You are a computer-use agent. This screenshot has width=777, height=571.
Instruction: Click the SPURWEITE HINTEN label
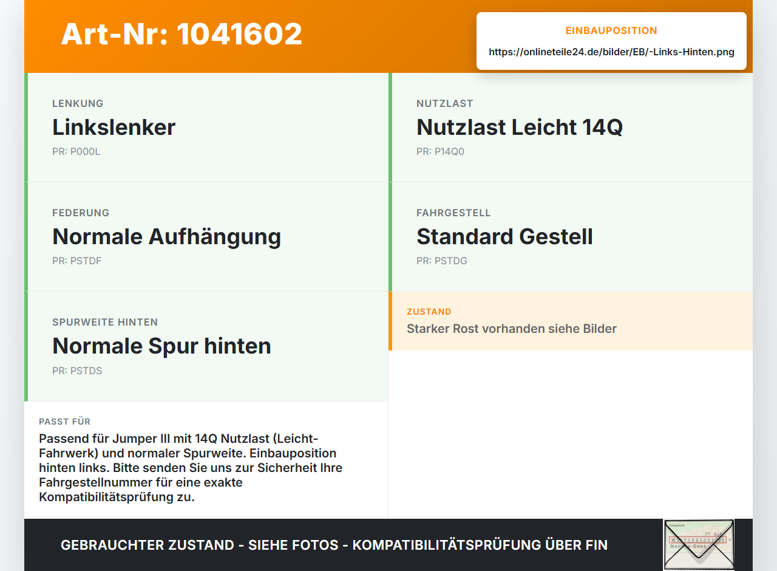[x=105, y=322]
